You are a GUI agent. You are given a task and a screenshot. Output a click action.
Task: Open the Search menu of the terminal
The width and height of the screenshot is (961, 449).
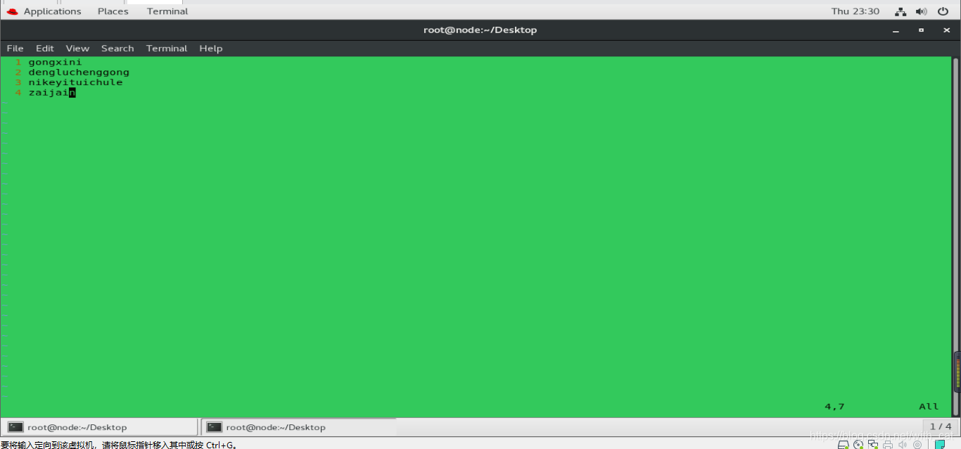point(117,49)
